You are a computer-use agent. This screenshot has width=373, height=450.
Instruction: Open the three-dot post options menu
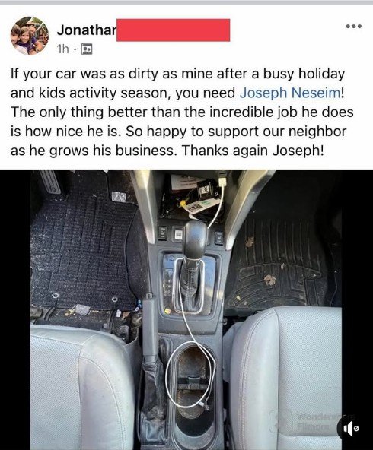[x=354, y=27]
